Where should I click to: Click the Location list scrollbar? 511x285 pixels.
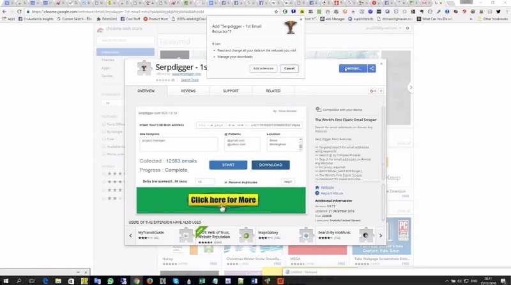coord(300,144)
